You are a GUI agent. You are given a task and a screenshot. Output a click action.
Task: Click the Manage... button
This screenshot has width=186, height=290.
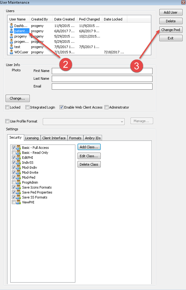click(142, 121)
